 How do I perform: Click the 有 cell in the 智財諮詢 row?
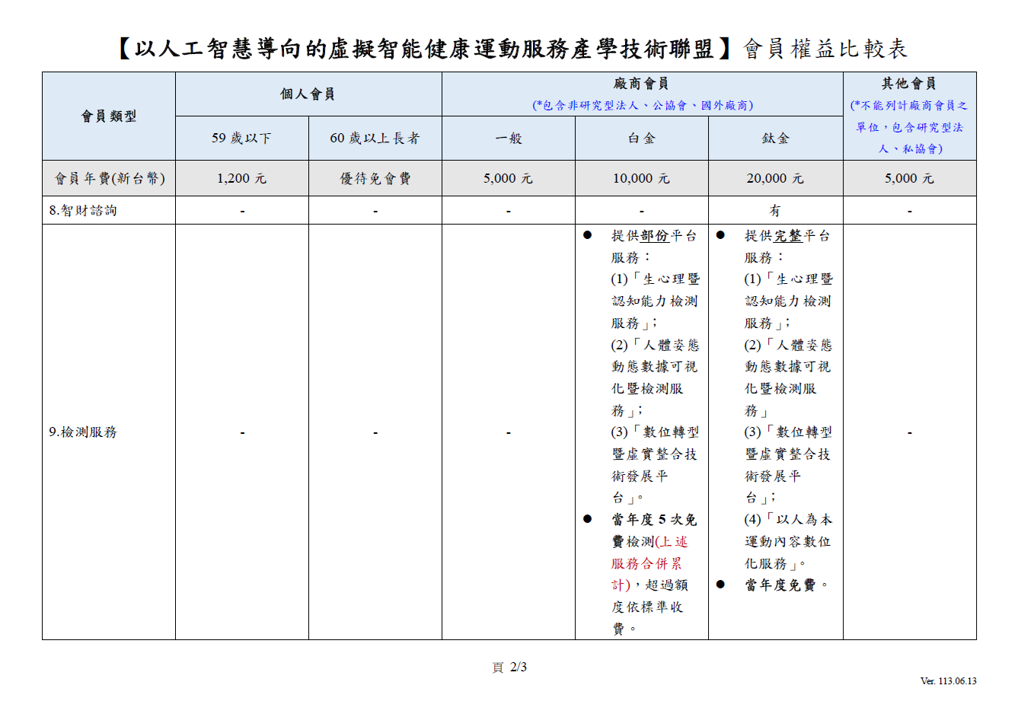point(775,210)
